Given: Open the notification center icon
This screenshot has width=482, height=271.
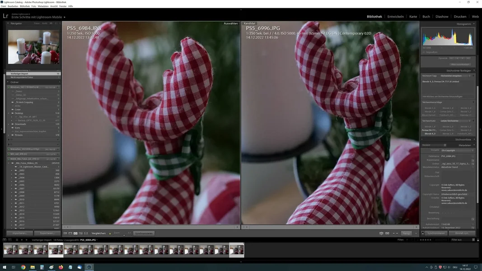Looking at the screenshot, I should click(476, 267).
